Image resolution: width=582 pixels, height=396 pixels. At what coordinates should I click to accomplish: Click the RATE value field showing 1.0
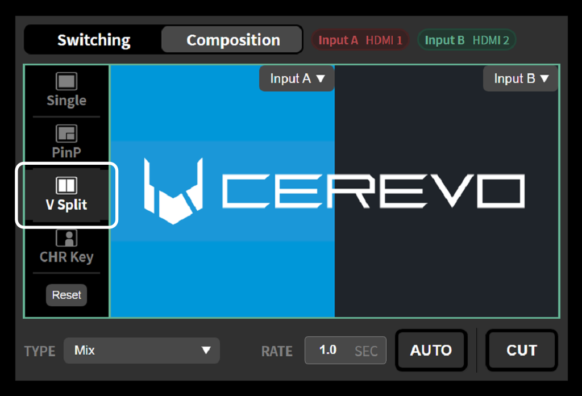click(x=328, y=350)
